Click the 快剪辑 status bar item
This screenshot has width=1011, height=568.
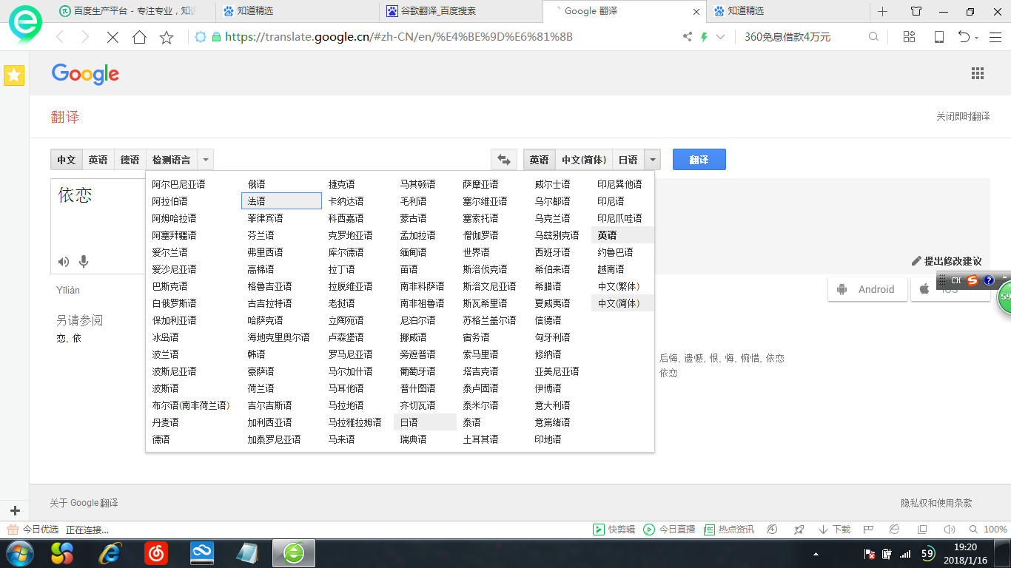(x=614, y=530)
